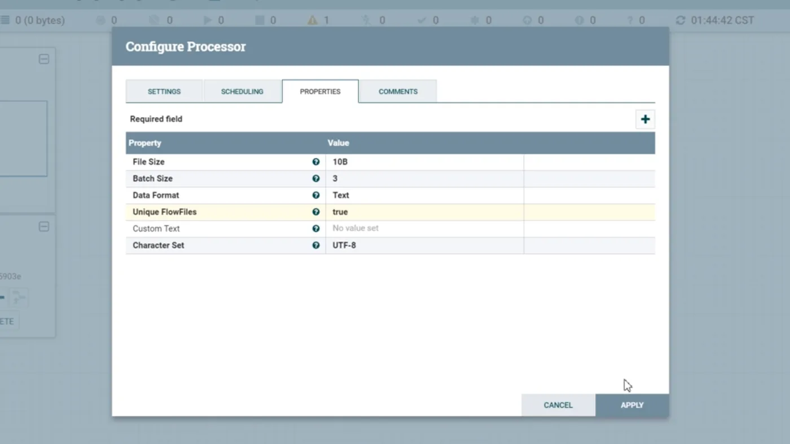790x444 pixels.
Task: Collapse the Navigate palette with the birdseye box
Action: [44, 59]
